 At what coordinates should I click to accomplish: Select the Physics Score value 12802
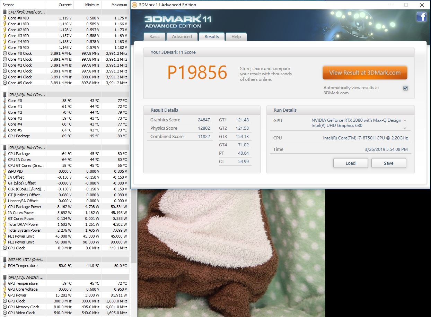pyautogui.click(x=204, y=128)
